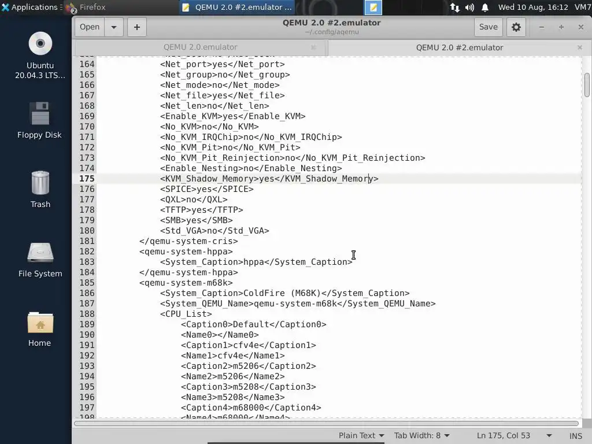Click the Save button
The image size is (592, 444).
pyautogui.click(x=488, y=27)
